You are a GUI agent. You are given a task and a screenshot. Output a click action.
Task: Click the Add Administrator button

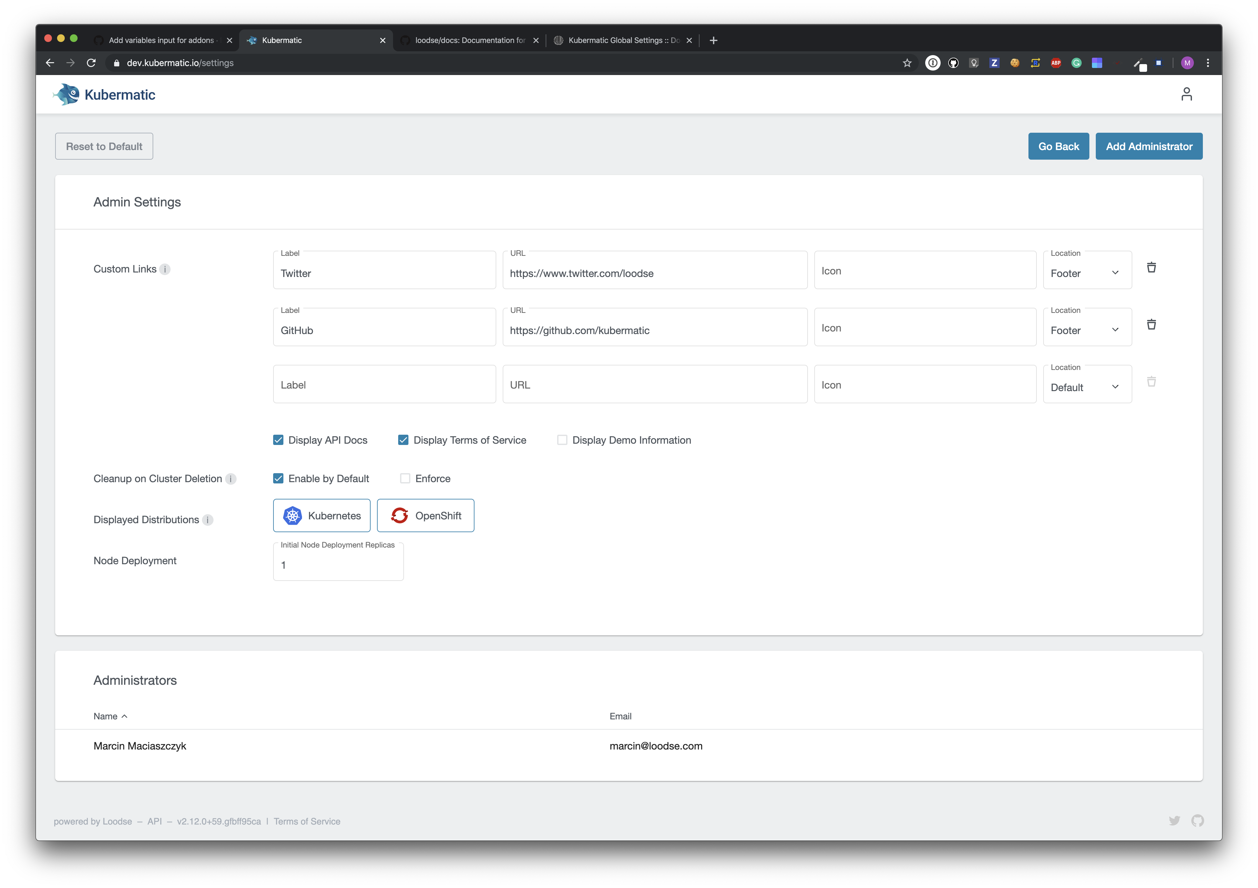[x=1148, y=146]
